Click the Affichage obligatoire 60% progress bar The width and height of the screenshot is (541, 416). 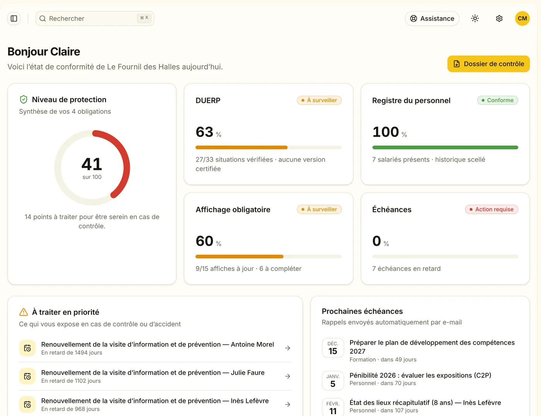click(x=269, y=257)
